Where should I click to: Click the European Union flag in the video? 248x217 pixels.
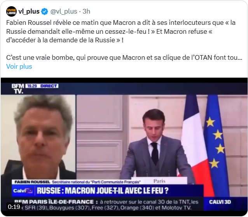pos(217,142)
